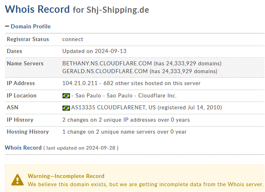Open Hosting History change details

coord(124,132)
